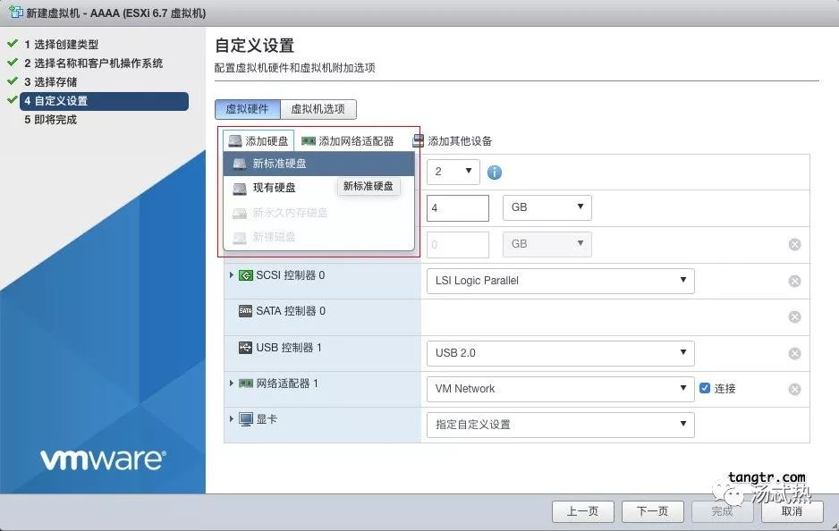Open the memory unit GB dropdown
The image size is (839, 531).
point(547,207)
